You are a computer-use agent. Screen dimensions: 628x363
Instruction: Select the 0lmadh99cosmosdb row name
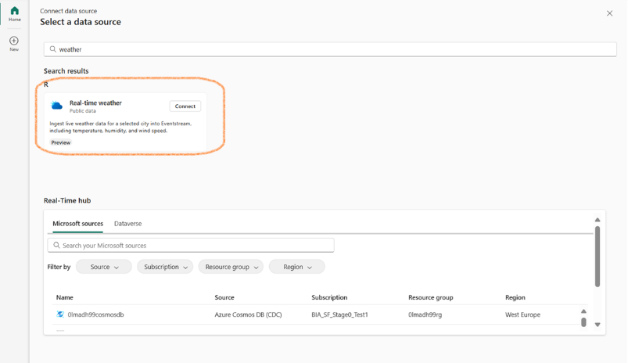click(x=95, y=314)
